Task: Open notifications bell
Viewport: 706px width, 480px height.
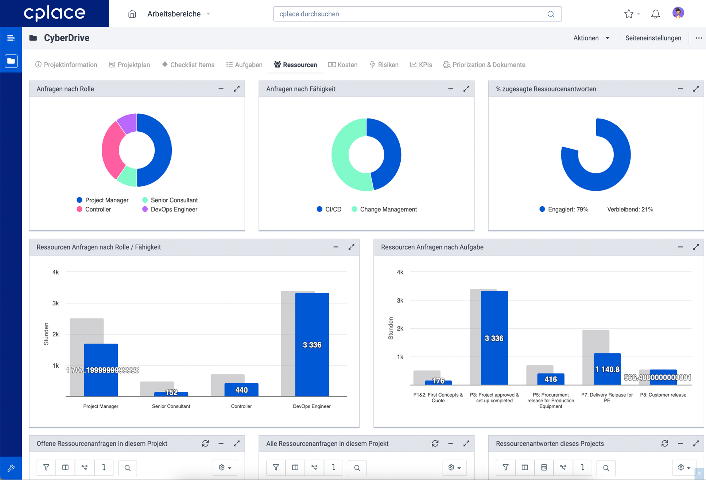Action: click(x=656, y=14)
